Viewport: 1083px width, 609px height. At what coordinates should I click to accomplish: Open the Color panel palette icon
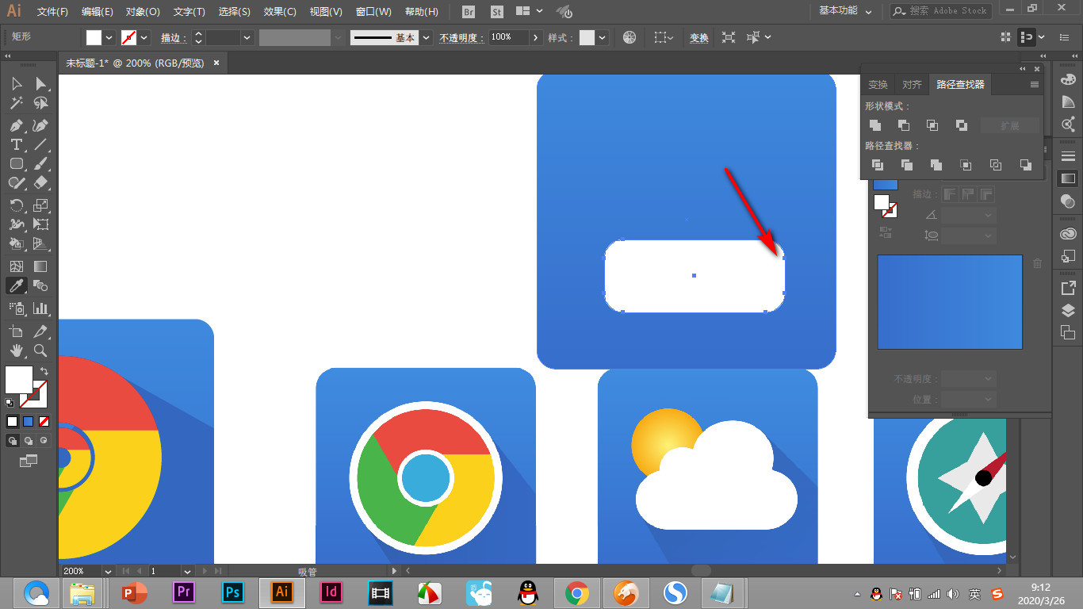point(1068,79)
